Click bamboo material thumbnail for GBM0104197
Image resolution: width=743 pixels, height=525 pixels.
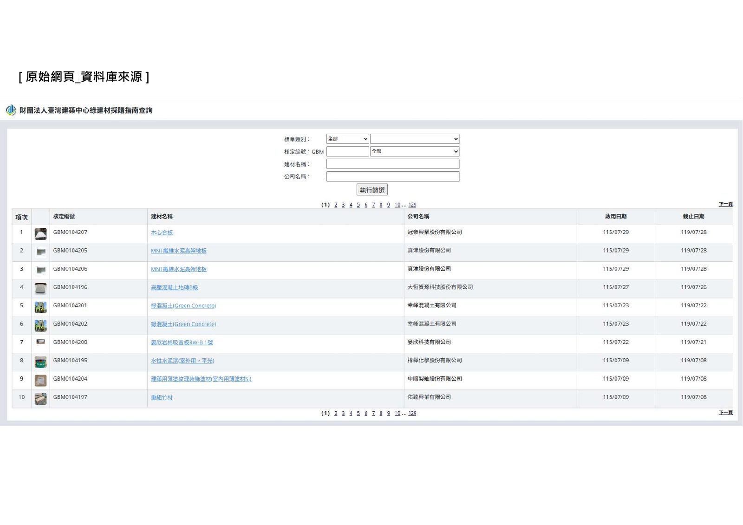(40, 399)
